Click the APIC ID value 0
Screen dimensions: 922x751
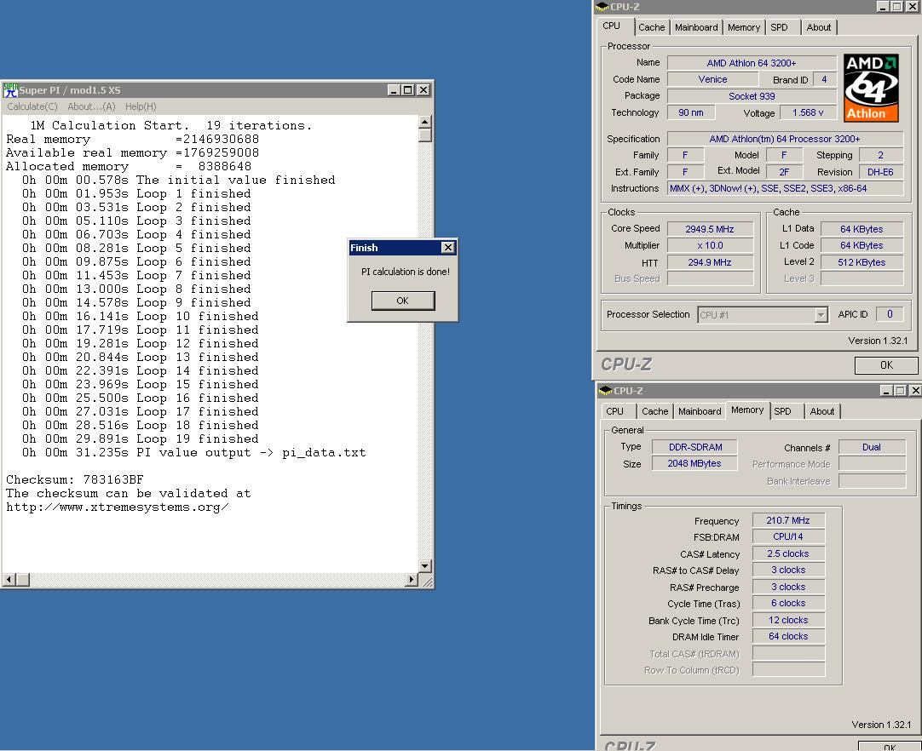tap(890, 314)
